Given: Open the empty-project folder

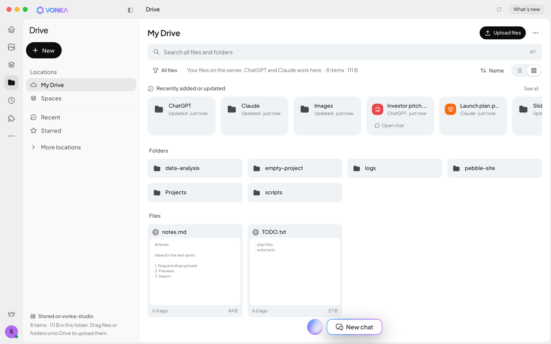Looking at the screenshot, I should (x=295, y=168).
